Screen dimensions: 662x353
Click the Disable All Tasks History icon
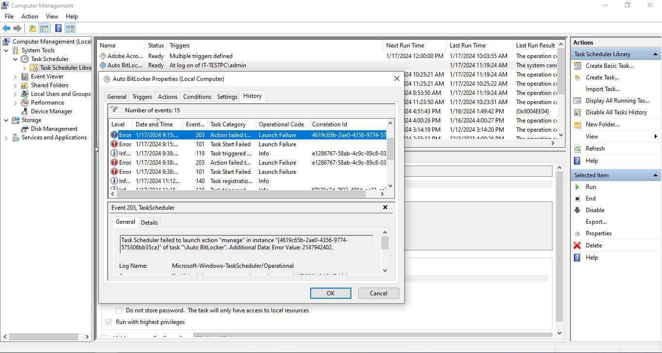[577, 112]
